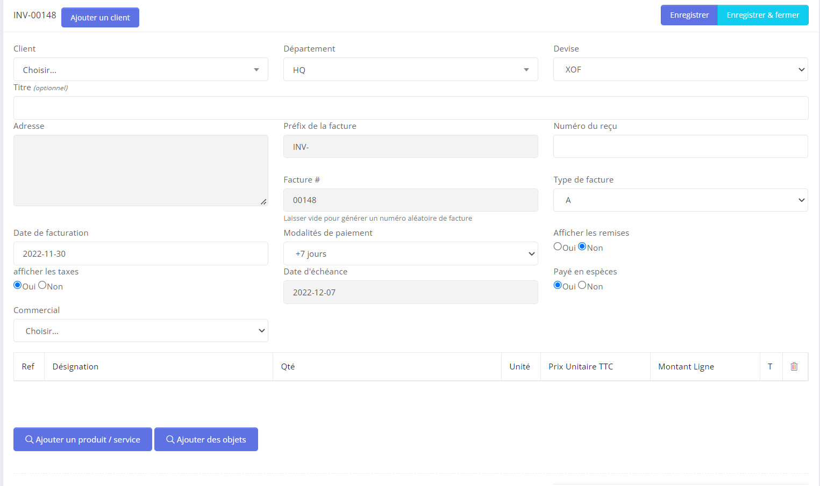Open the Devise XOF currency selector
Image resolution: width=820 pixels, height=486 pixels.
[680, 70]
